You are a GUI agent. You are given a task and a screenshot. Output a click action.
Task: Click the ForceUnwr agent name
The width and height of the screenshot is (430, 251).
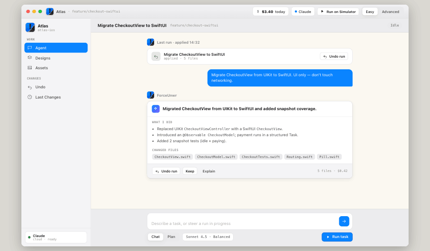pyautogui.click(x=167, y=95)
